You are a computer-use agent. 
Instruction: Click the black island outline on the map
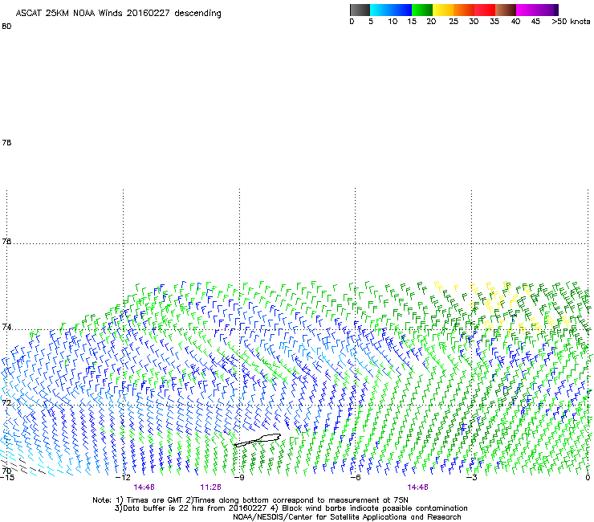258,440
